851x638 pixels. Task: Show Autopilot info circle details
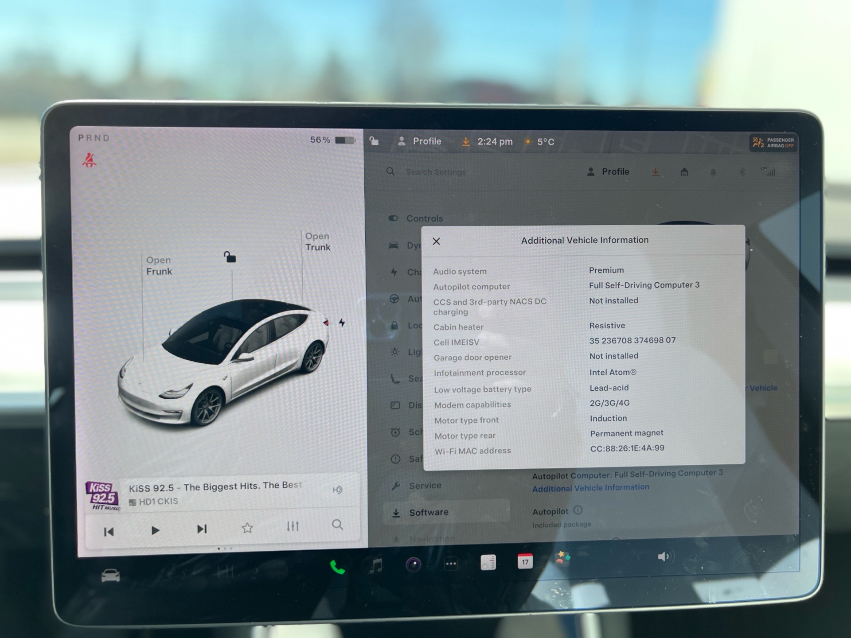tap(578, 510)
